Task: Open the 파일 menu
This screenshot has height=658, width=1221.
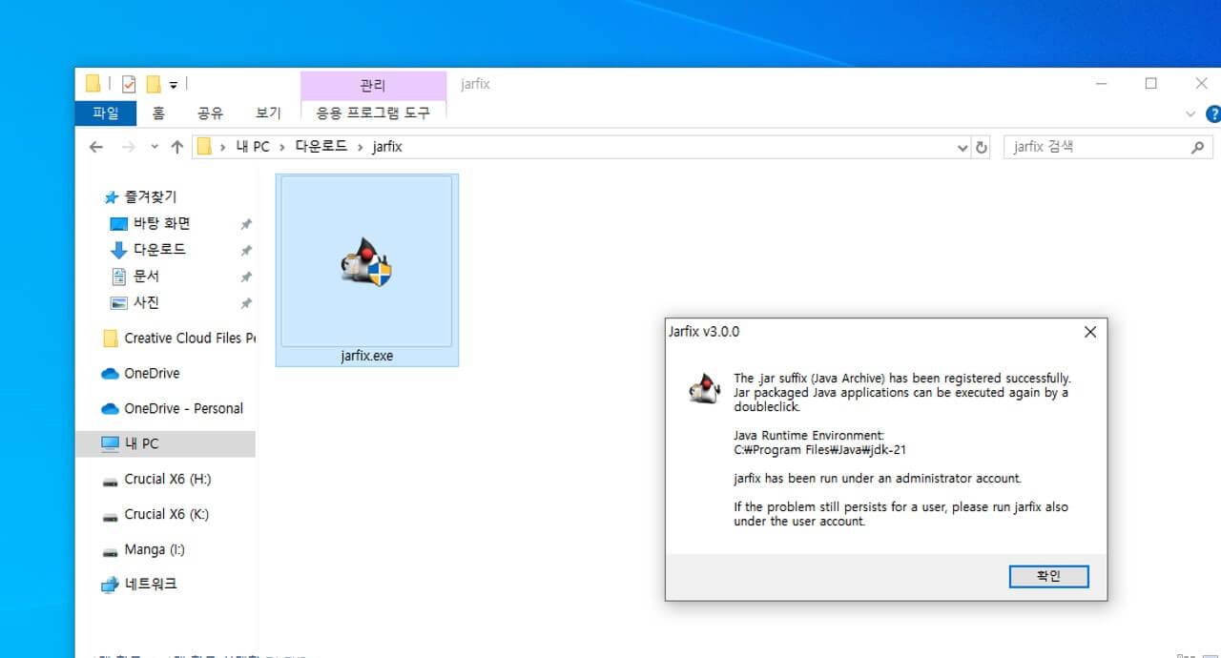Action: coord(105,113)
